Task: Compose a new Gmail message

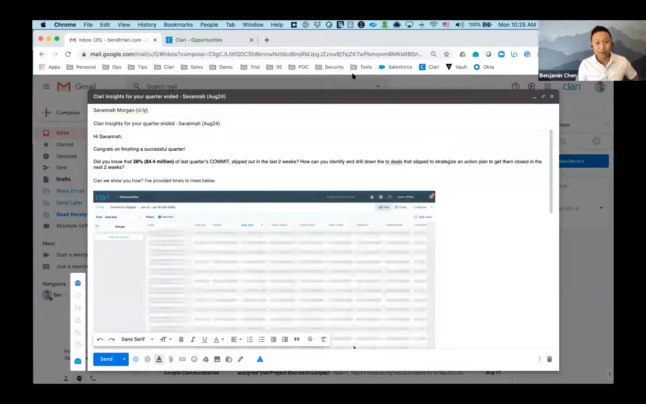Action: point(62,113)
